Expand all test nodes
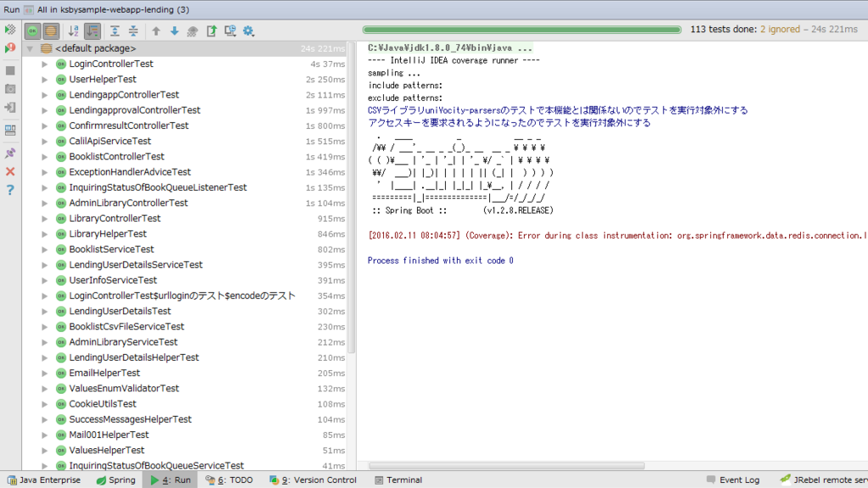Viewport: 868px width, 488px height. click(114, 31)
